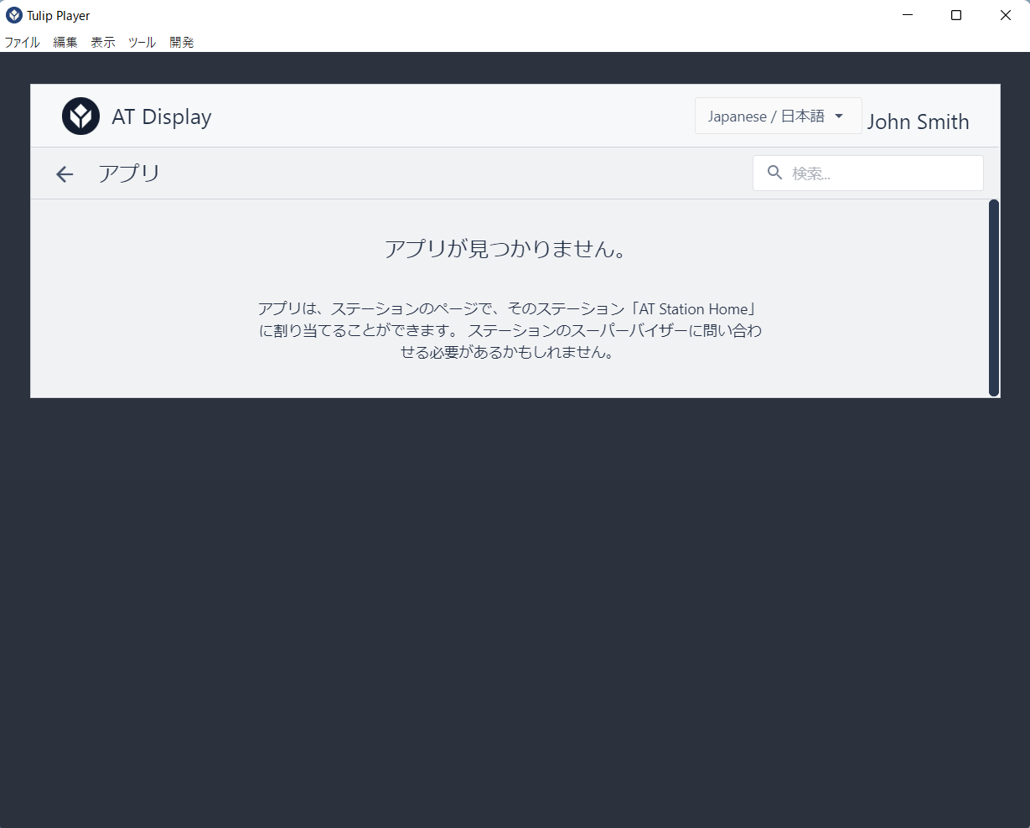Focus the 検索 search input field
The width and height of the screenshot is (1030, 828).
(867, 173)
